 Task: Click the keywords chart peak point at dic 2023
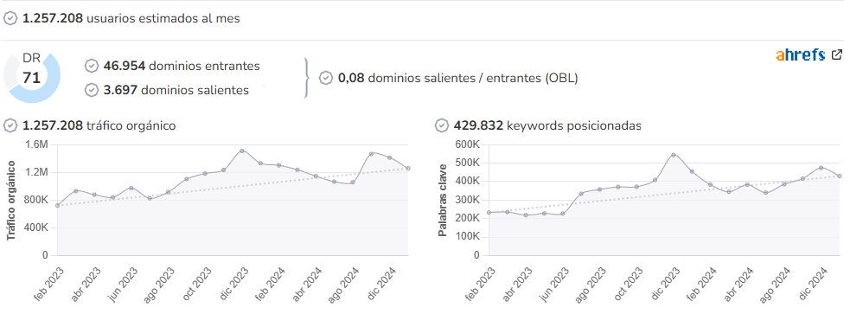pyautogui.click(x=674, y=155)
